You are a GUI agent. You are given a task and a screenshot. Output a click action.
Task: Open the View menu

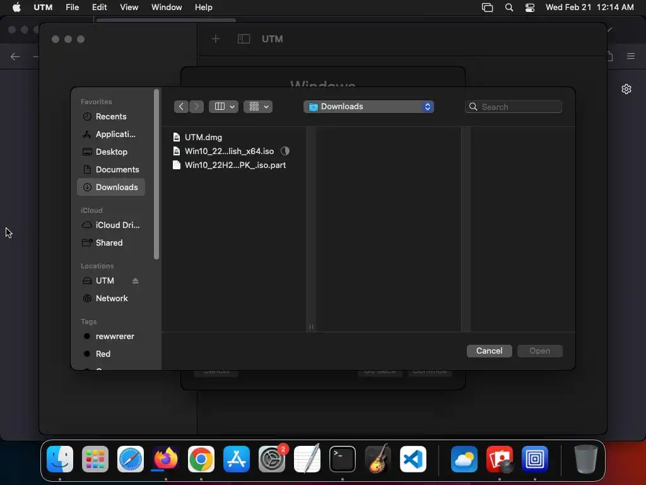(129, 8)
